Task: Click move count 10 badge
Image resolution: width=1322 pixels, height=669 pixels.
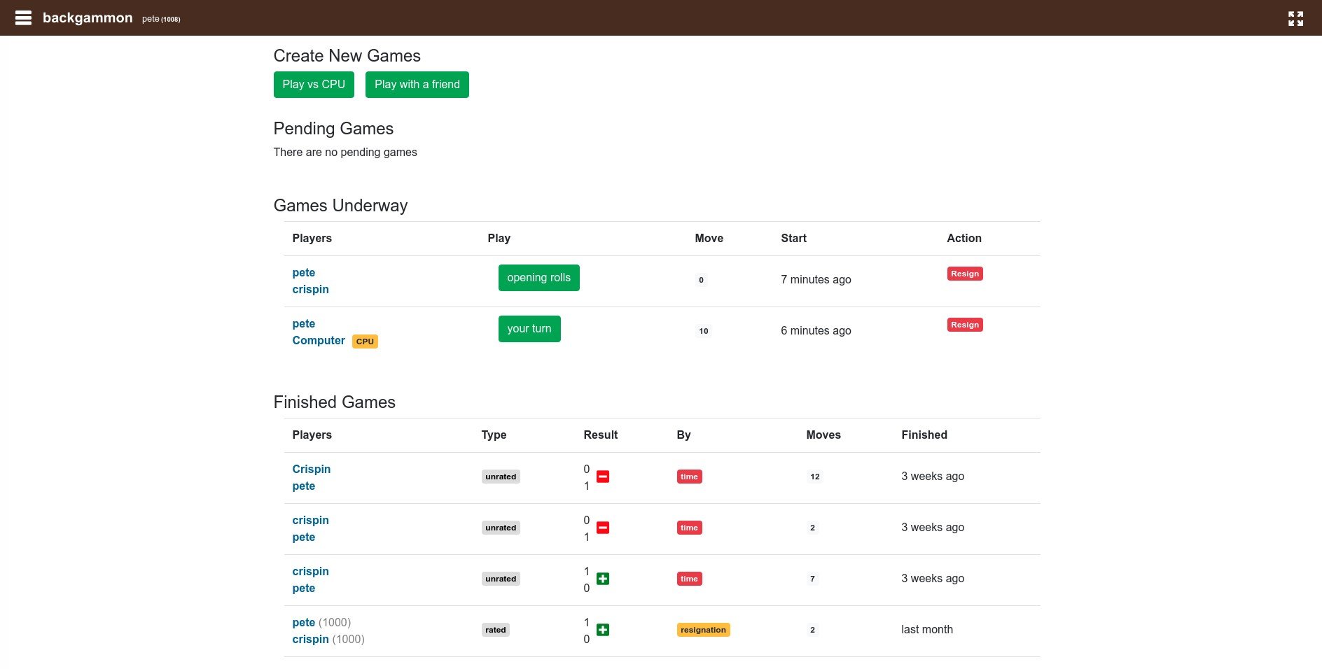Action: [x=704, y=331]
